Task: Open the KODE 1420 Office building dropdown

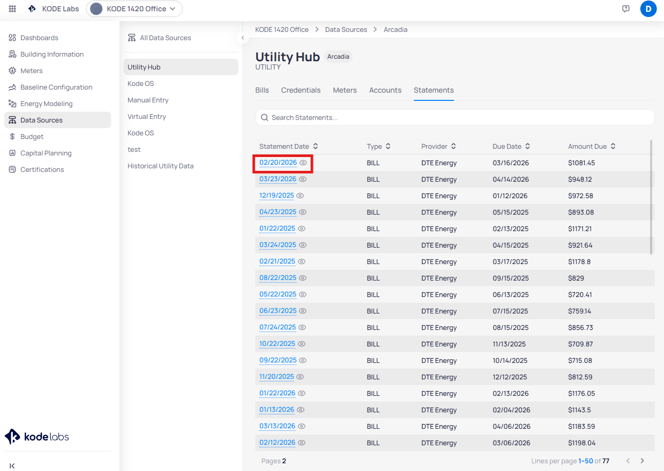Action: [134, 9]
